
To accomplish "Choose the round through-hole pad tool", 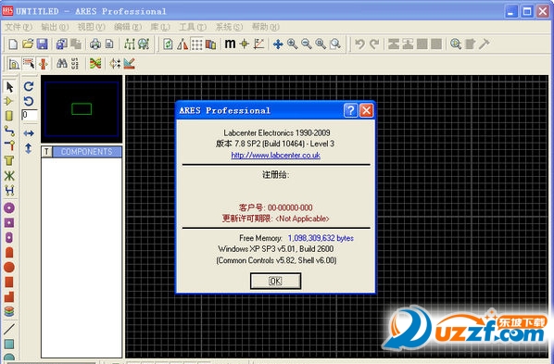I will (9, 207).
